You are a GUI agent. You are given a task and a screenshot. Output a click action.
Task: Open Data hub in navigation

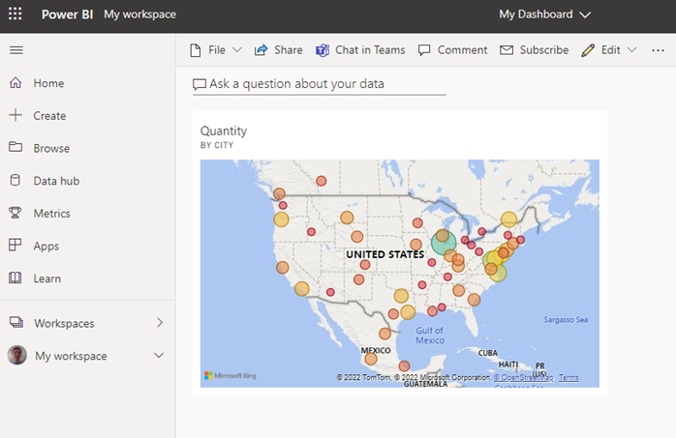click(56, 181)
